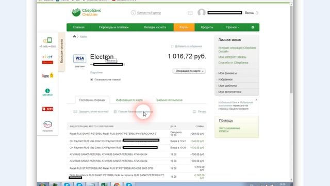Select the Megafon quick-pay icon
The height and width of the screenshot is (186, 330).
tap(47, 92)
